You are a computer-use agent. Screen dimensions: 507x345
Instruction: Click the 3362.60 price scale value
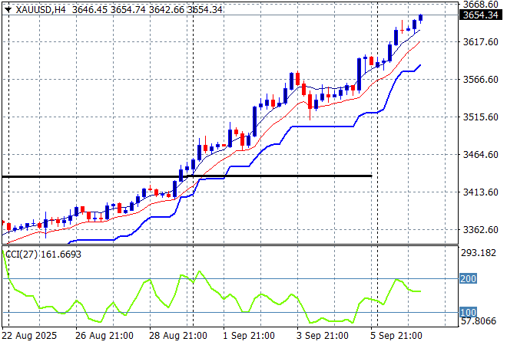481,229
